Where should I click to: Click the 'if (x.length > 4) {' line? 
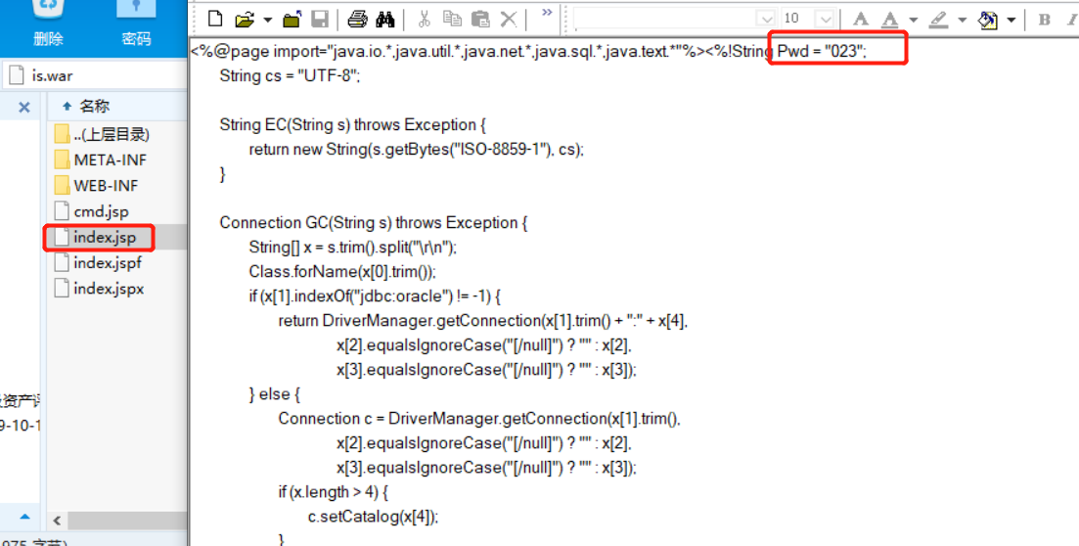[x=334, y=491]
